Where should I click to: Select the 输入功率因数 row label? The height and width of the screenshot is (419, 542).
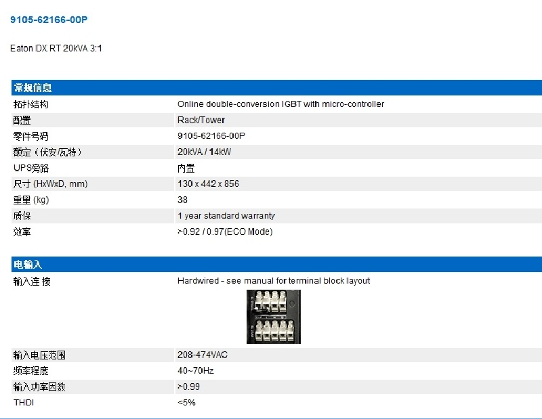point(39,387)
